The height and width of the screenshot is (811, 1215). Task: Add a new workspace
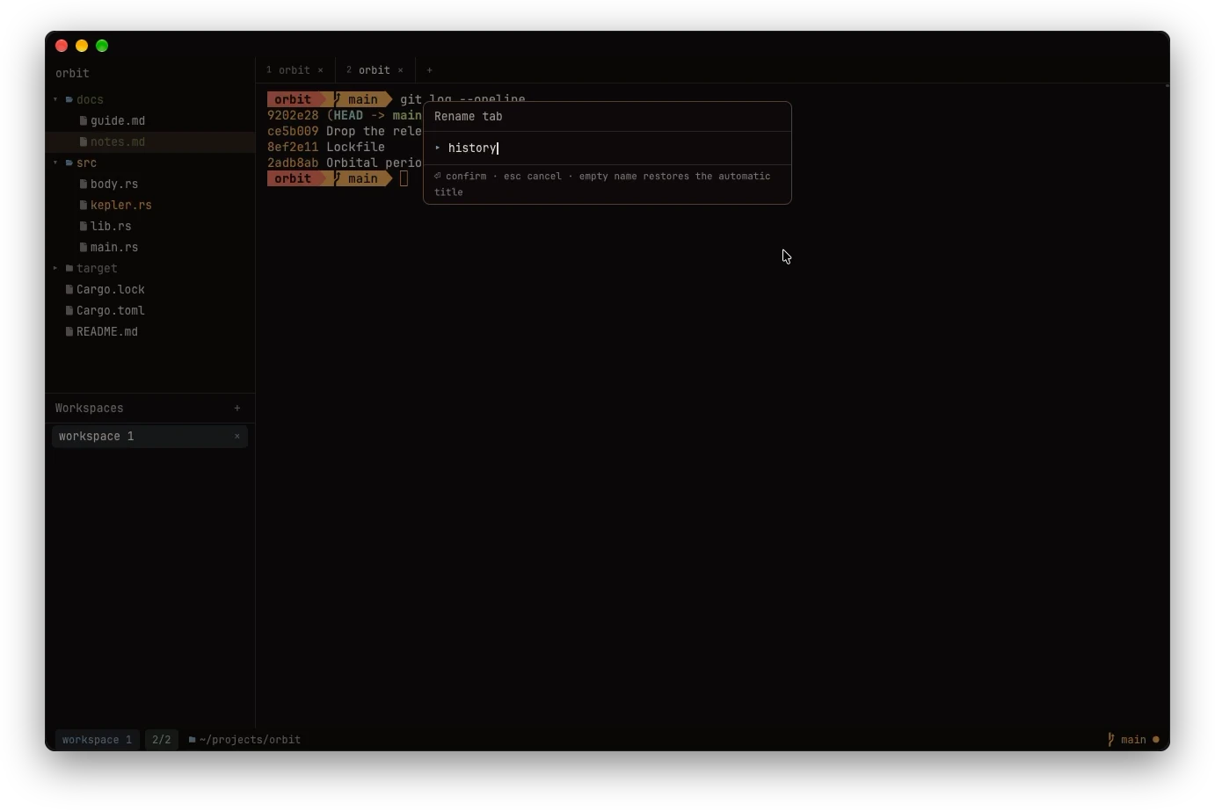[237, 408]
